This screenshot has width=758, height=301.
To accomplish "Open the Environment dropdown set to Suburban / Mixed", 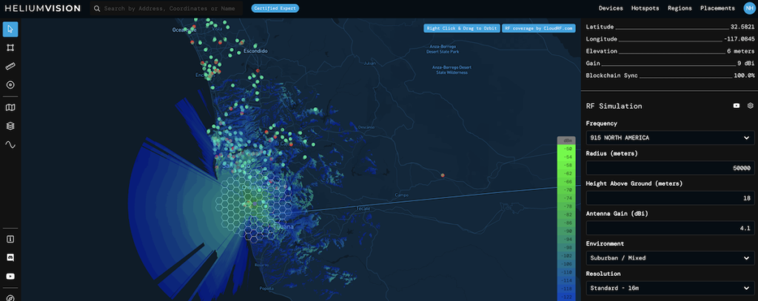I will (x=669, y=258).
